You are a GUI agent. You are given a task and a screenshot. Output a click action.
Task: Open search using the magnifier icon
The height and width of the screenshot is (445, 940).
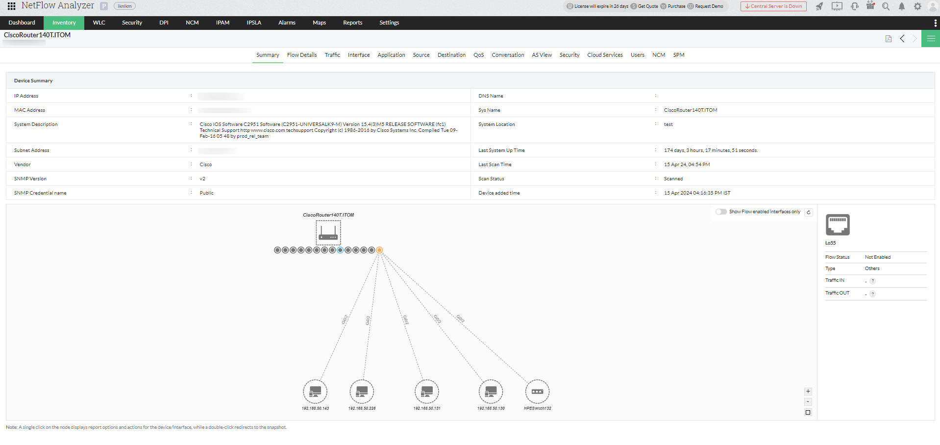pos(885,7)
